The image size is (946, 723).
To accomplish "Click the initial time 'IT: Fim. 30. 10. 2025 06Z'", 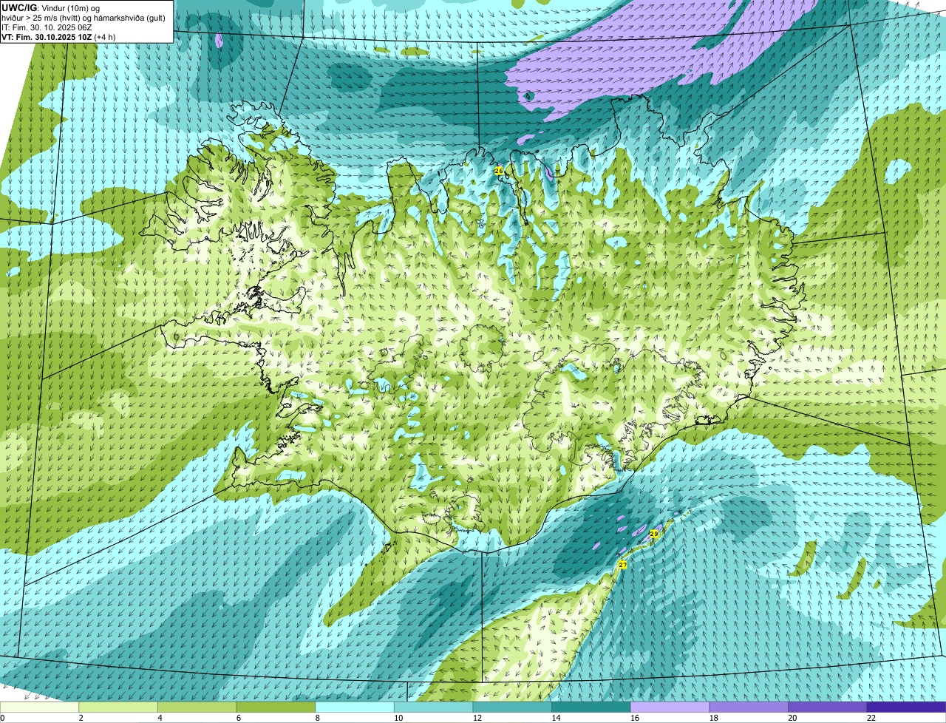I will point(47,27).
